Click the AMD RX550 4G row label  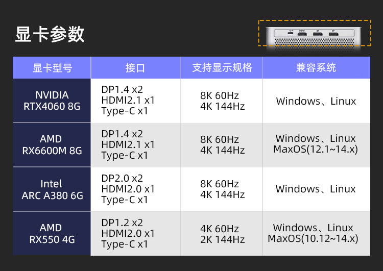click(x=52, y=234)
